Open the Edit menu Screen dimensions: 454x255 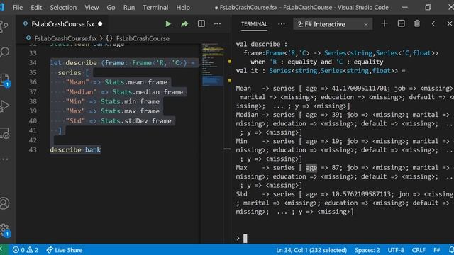pyautogui.click(x=36, y=8)
